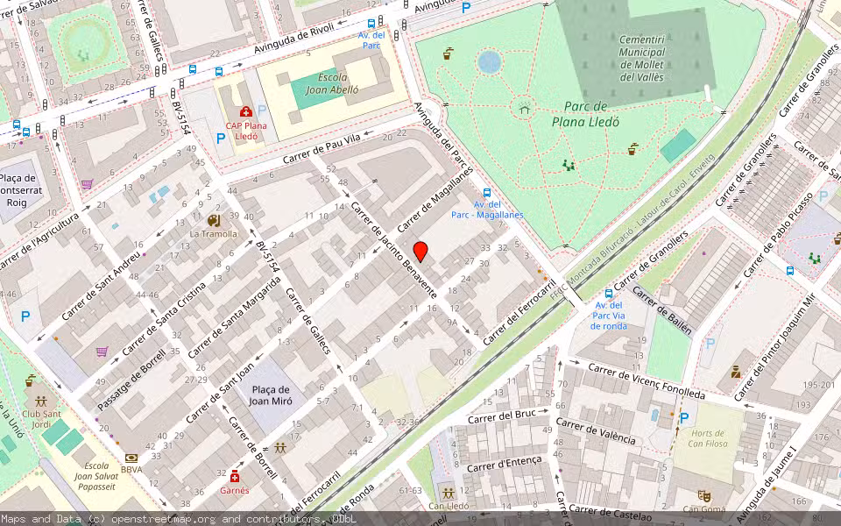Image resolution: width=841 pixels, height=526 pixels.
Task: Select the "Carrer de Vicenç Fonolleda" label
Action: pos(647,381)
